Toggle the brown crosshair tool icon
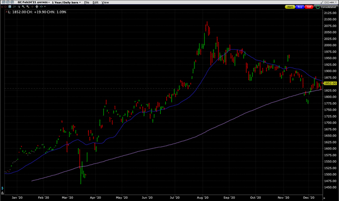The width and height of the screenshot is (339, 201). [x=32, y=7]
